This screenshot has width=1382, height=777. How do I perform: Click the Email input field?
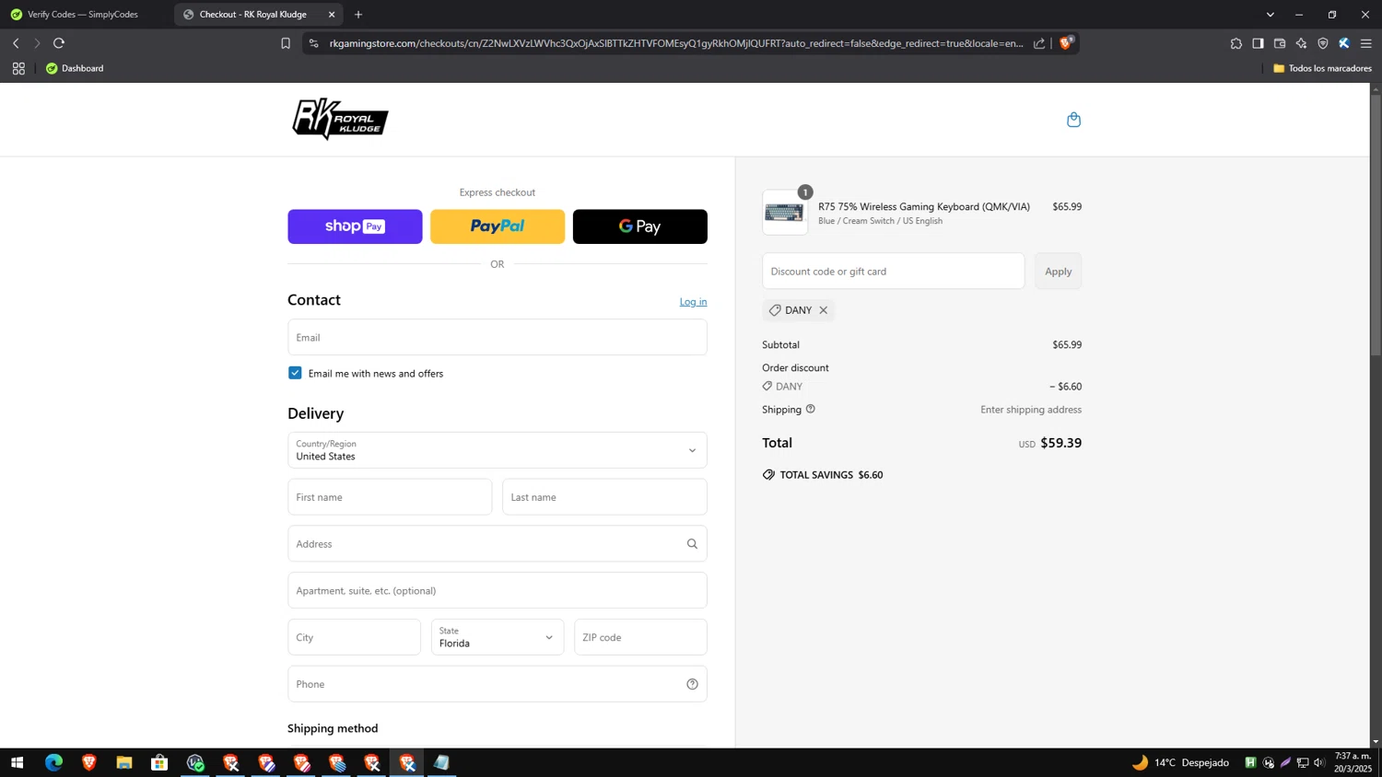tap(498, 337)
